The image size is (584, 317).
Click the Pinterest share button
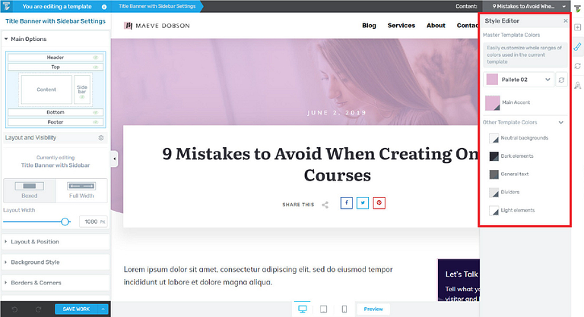(x=379, y=203)
